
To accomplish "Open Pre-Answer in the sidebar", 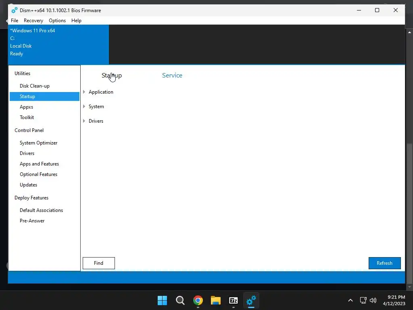I will tap(32, 221).
